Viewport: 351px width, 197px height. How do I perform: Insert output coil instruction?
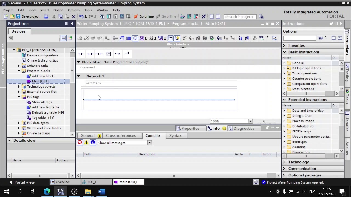coord(99,54)
